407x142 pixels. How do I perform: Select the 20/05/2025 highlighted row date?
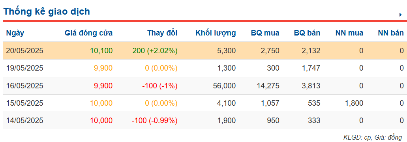tap(24, 51)
